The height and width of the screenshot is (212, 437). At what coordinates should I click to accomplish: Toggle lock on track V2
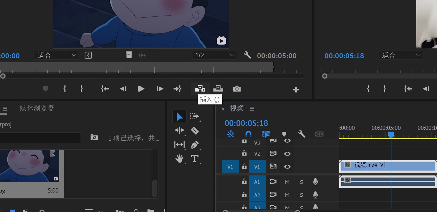[244, 154]
